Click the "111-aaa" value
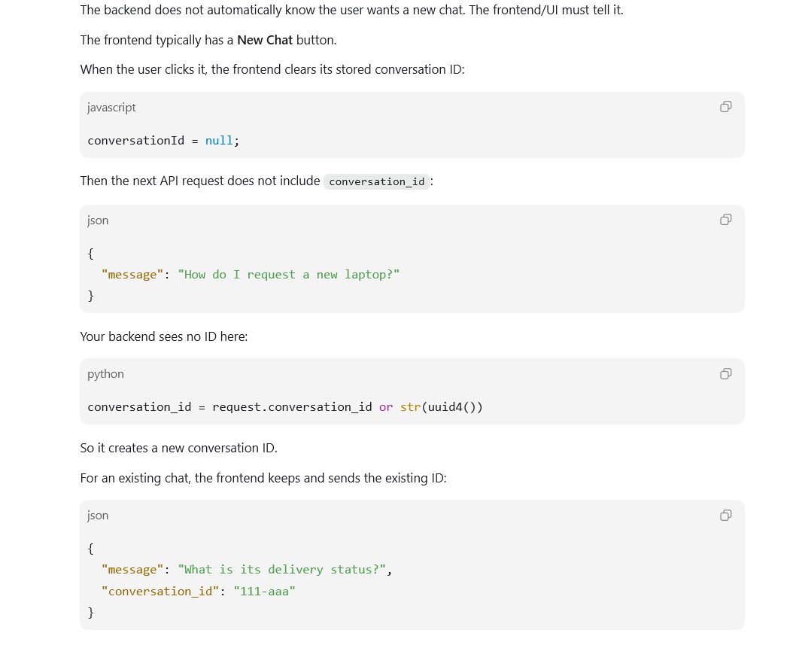Viewport: 787px width, 645px height. 264,592
